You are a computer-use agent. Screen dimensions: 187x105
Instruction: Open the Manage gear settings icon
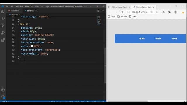point(3,97)
